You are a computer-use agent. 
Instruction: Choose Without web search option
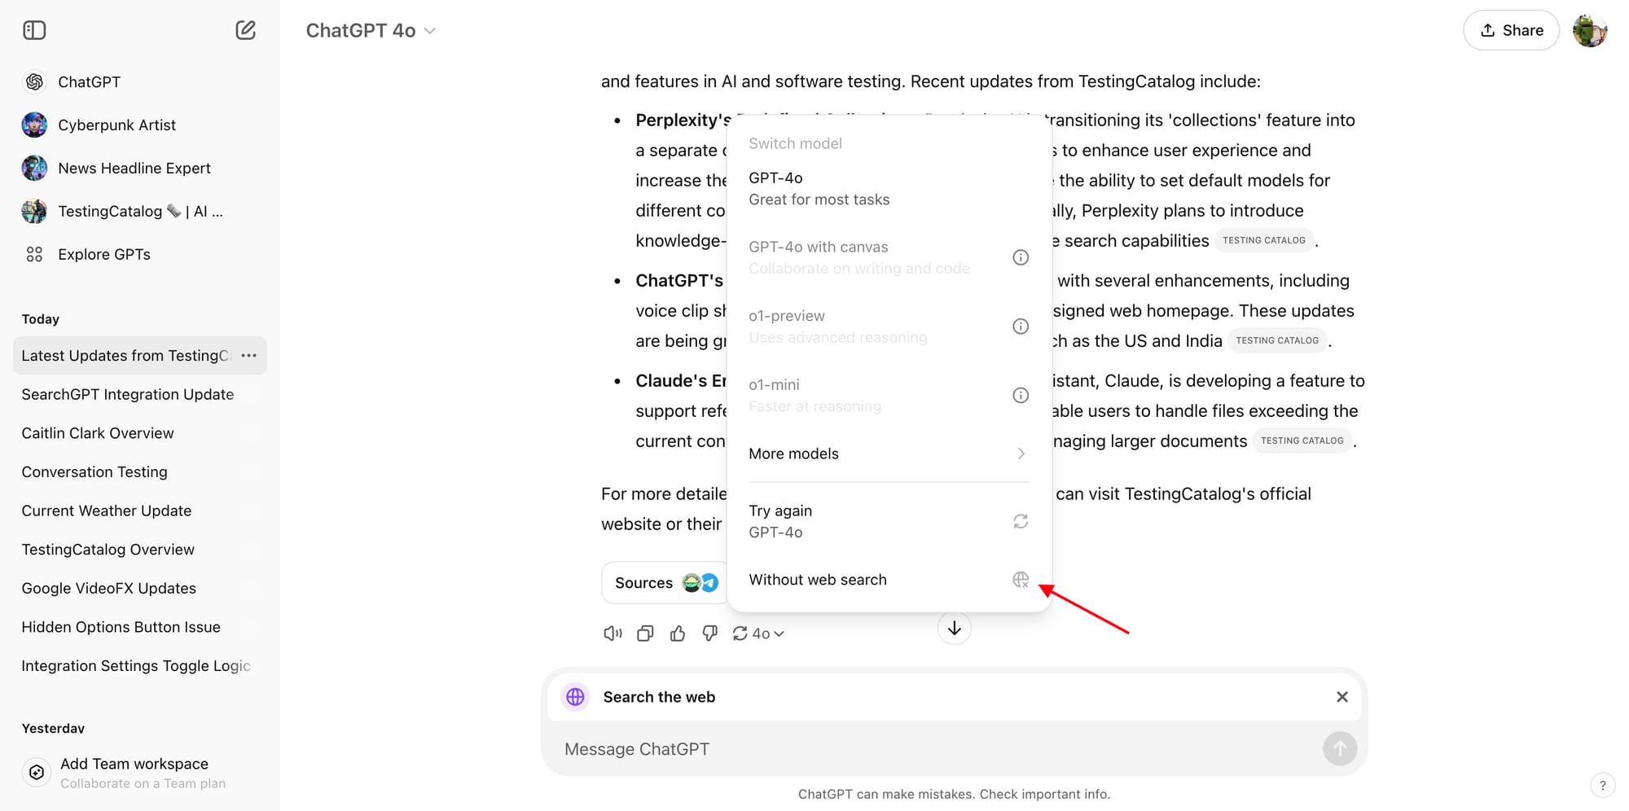point(889,580)
